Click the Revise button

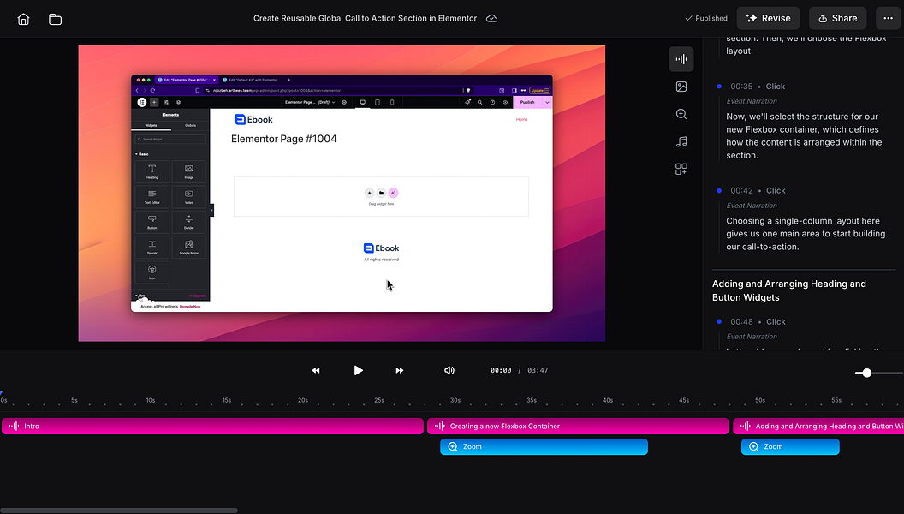tap(768, 19)
